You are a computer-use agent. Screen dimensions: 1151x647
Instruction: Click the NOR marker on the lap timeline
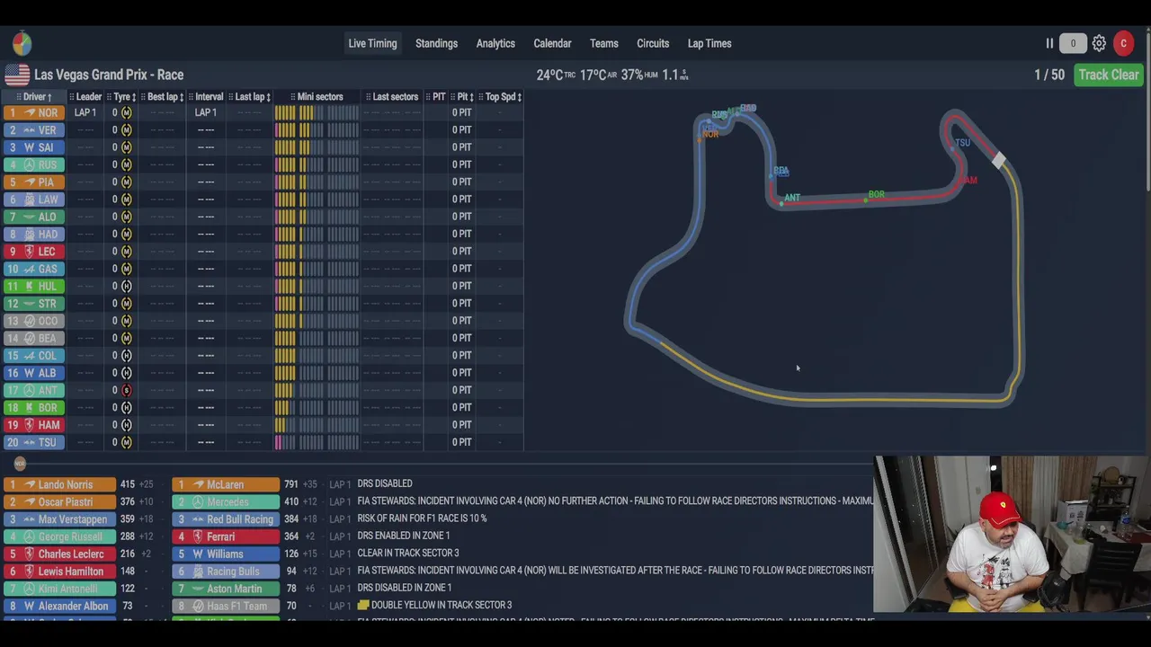[x=20, y=464]
